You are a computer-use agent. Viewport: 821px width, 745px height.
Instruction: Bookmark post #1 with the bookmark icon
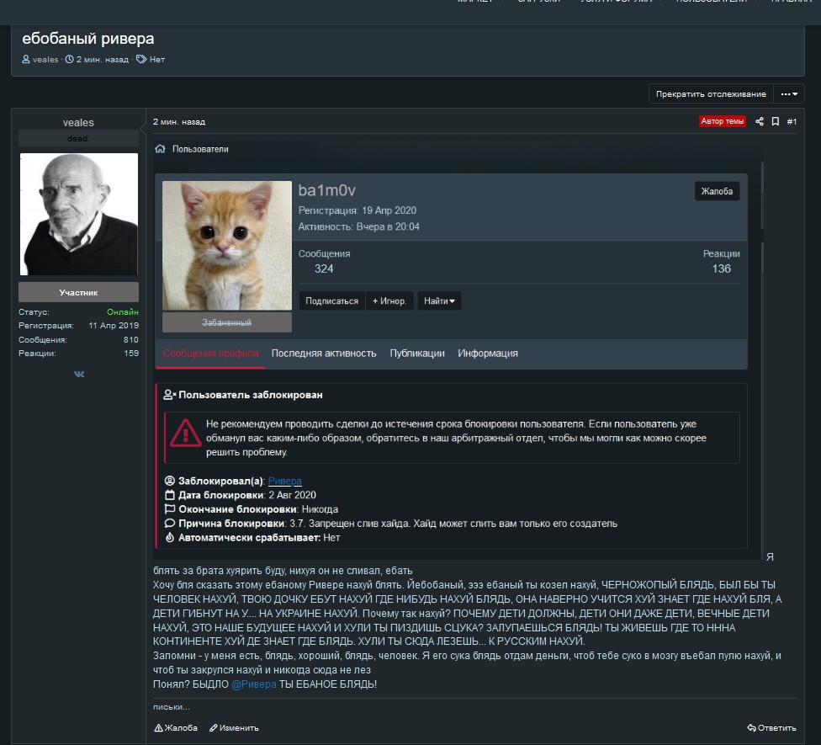(776, 121)
